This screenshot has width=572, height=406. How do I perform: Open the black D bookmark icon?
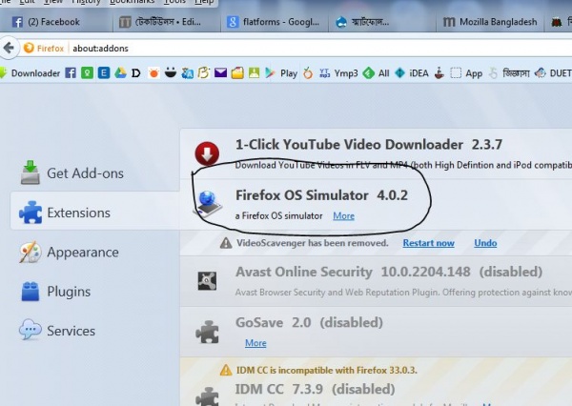pyautogui.click(x=135, y=73)
